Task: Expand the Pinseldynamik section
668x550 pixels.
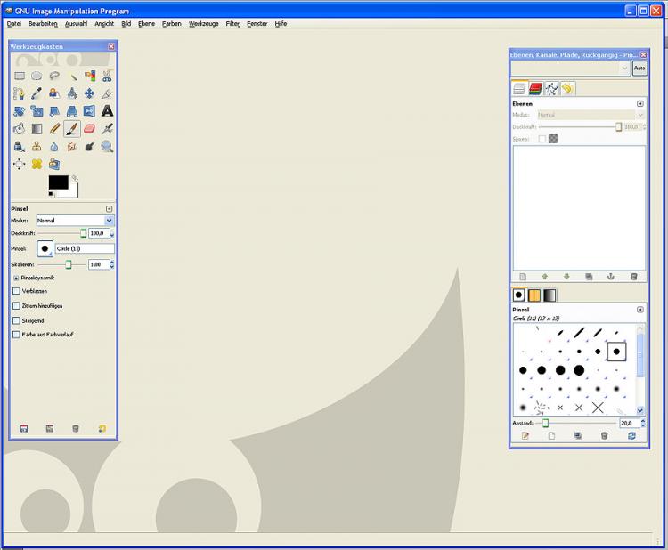Action: tap(16, 278)
